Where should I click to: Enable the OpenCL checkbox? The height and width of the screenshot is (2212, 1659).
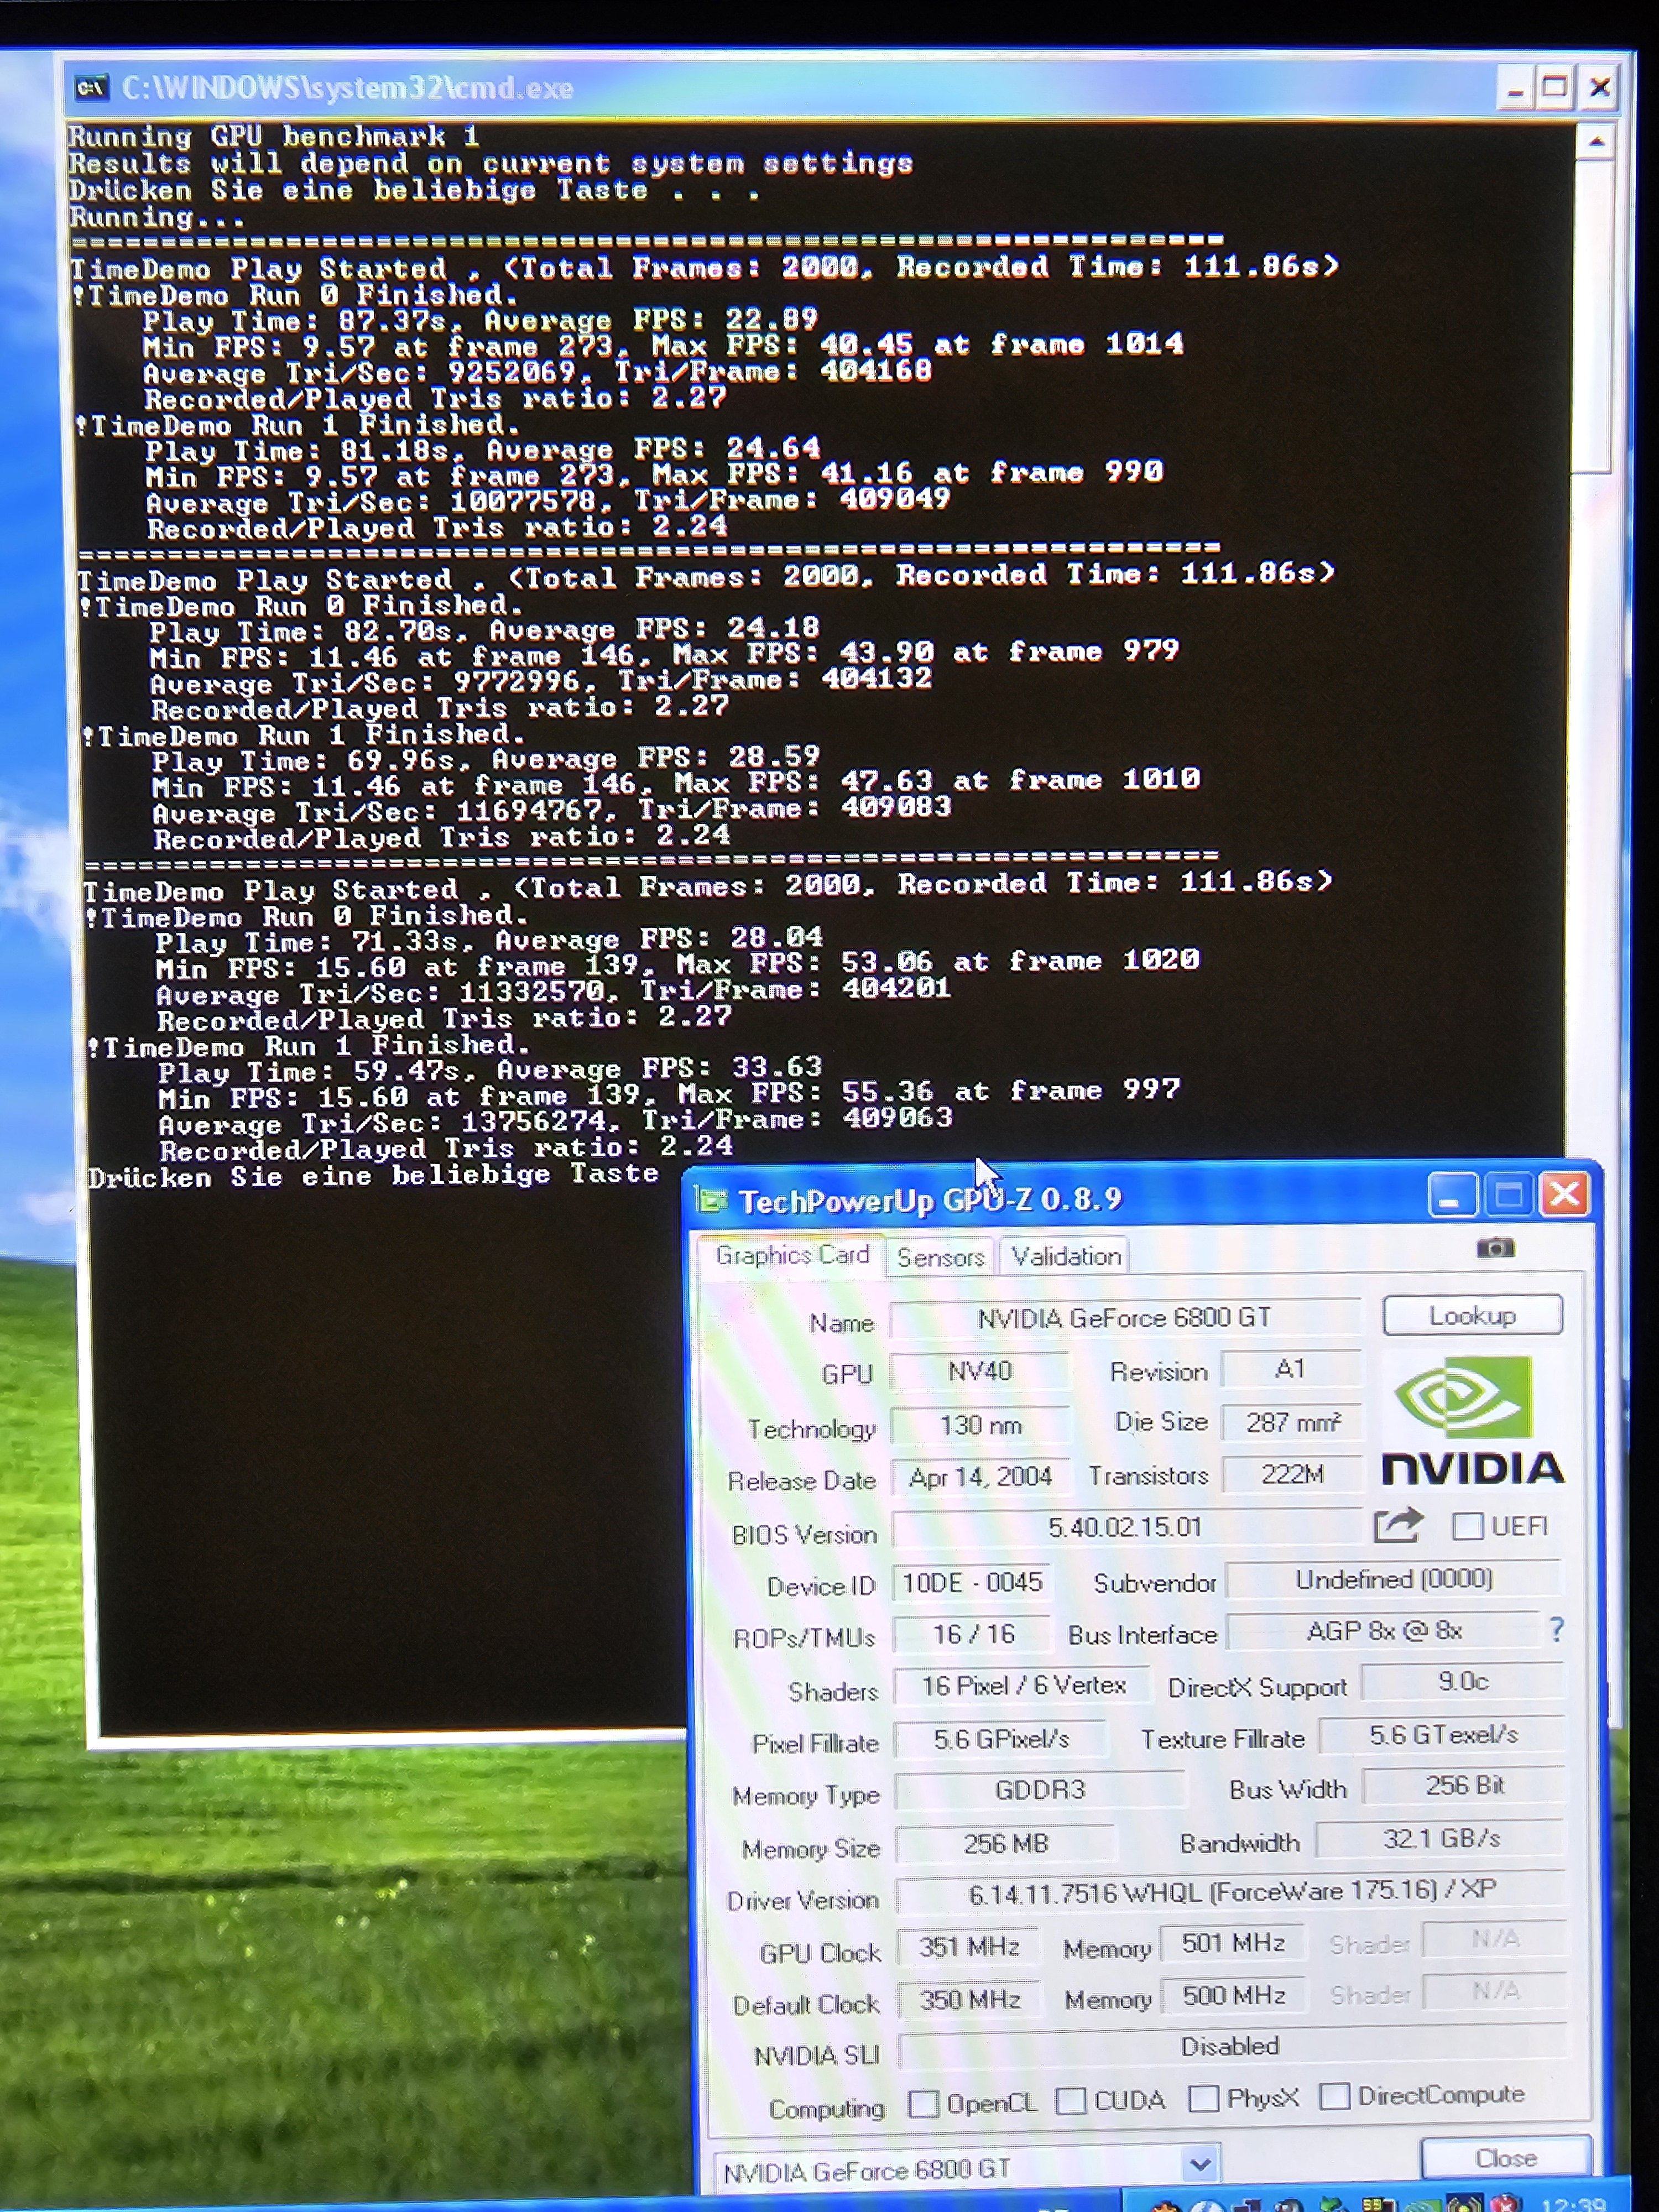pos(923,2104)
